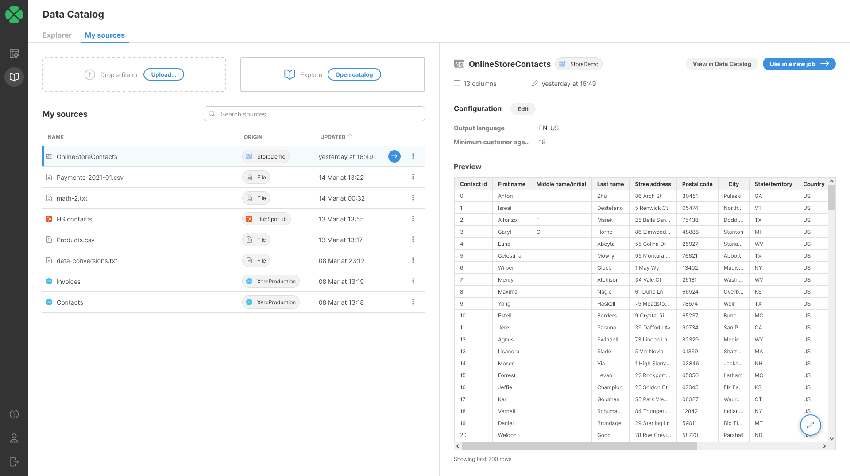Click the Xero icon beside Contacts
850x476 pixels.
point(49,302)
